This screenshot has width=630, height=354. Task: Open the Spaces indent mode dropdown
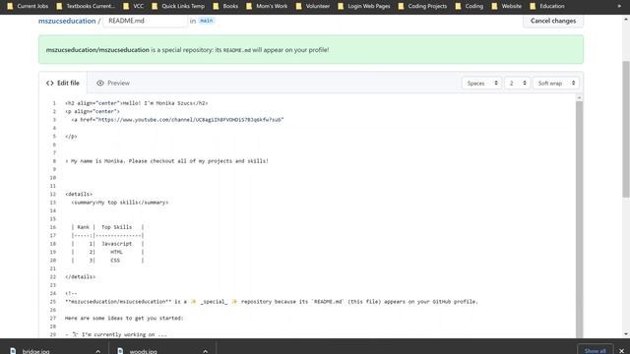click(x=481, y=83)
